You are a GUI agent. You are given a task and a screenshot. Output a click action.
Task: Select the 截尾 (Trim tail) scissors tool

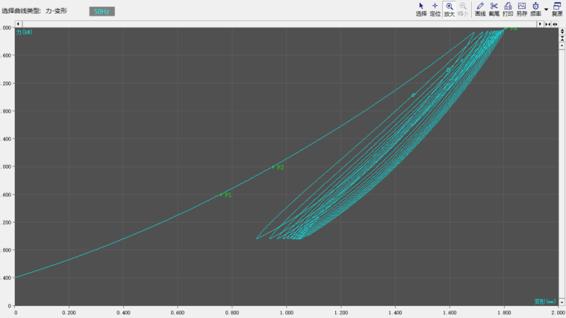coord(494,9)
